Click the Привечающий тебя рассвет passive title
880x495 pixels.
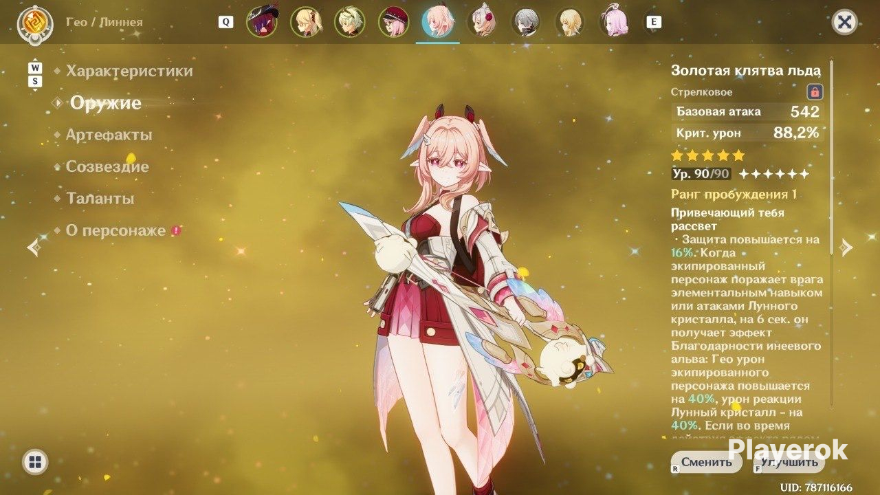[727, 219]
